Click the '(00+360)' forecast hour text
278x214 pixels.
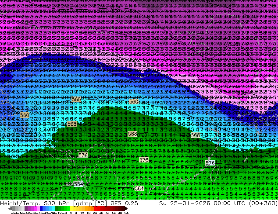click(263, 204)
